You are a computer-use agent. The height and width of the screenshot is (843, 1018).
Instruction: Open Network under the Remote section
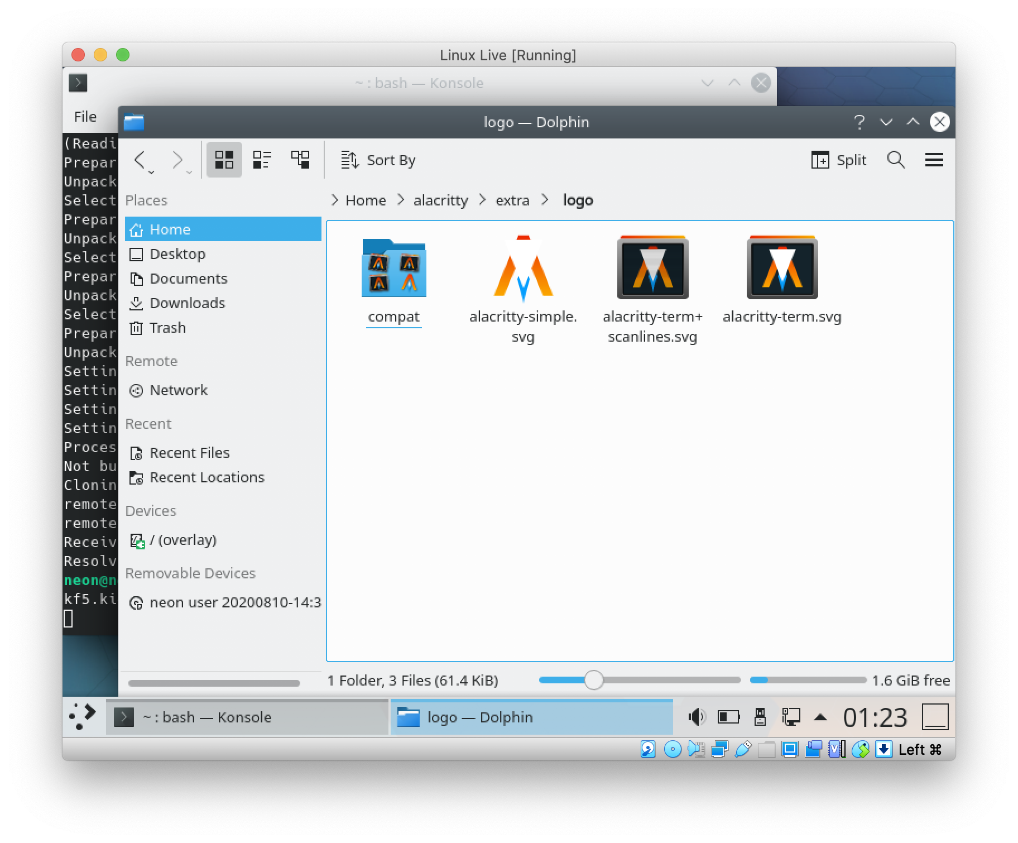tap(177, 390)
